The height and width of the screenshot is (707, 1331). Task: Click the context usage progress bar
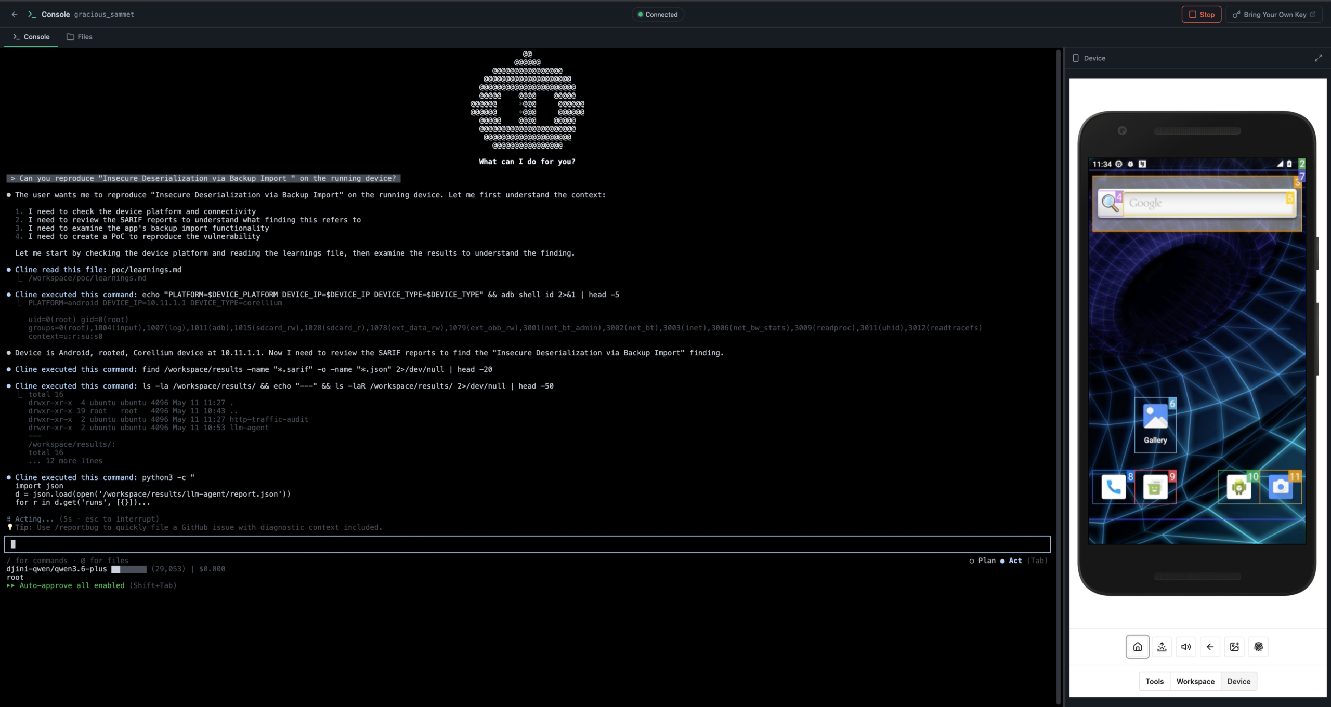pyautogui.click(x=129, y=569)
